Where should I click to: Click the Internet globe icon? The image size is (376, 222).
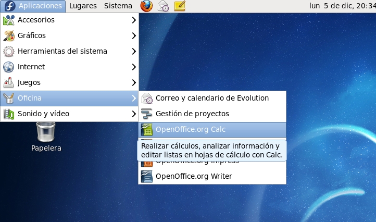[x=9, y=67]
